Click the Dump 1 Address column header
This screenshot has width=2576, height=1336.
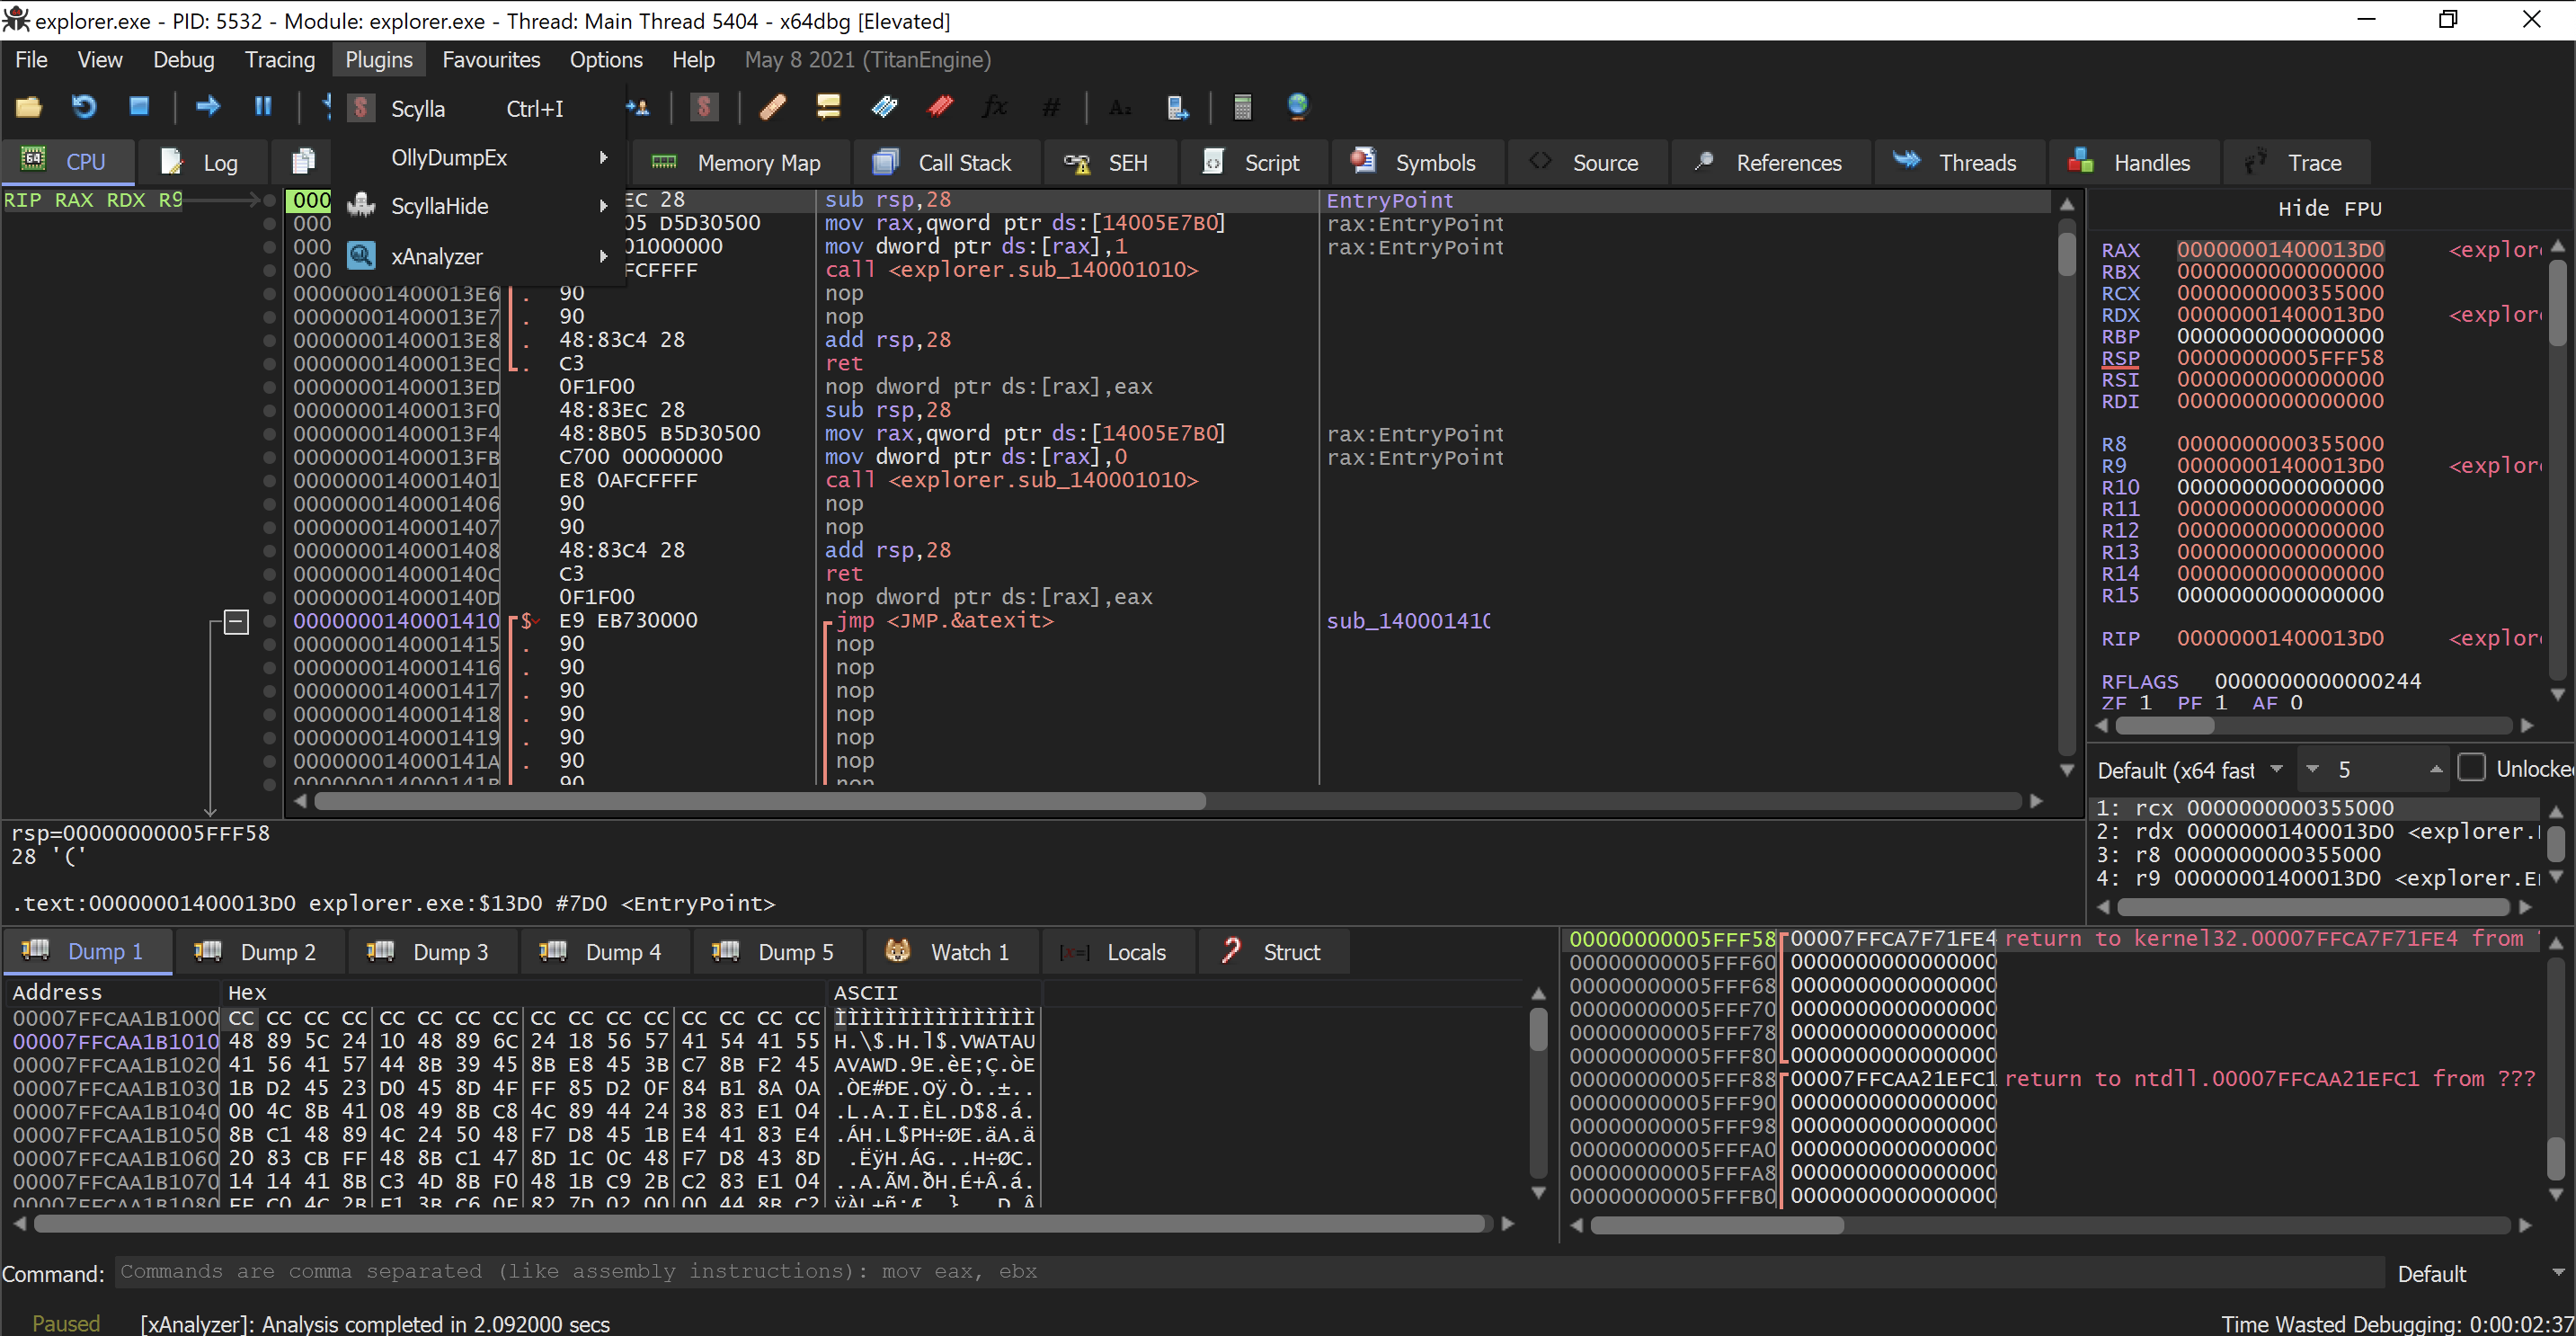[113, 992]
